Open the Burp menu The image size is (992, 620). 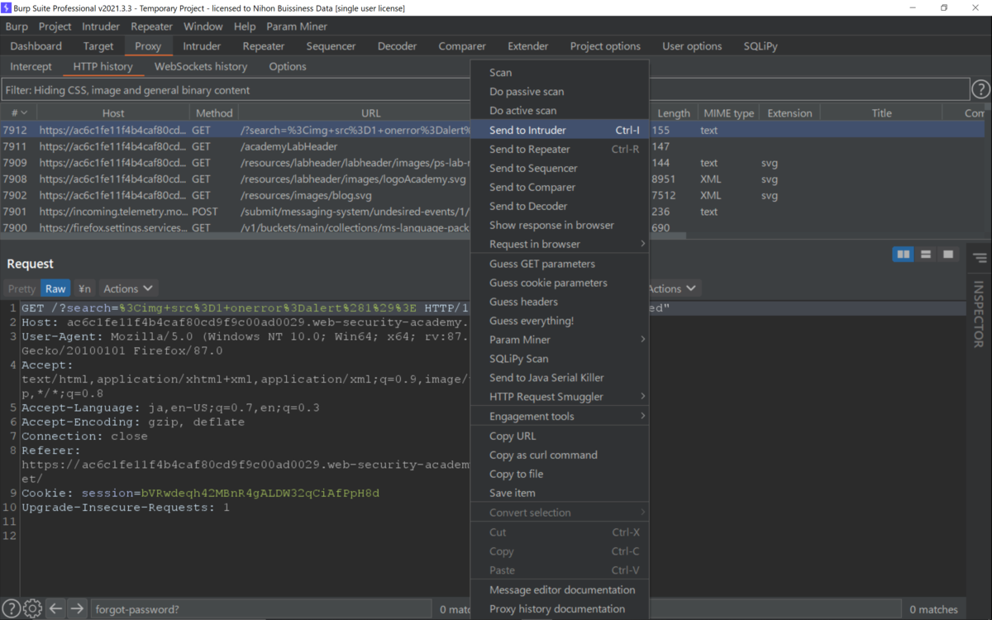coord(17,26)
